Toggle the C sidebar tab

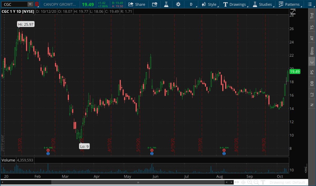(312, 62)
